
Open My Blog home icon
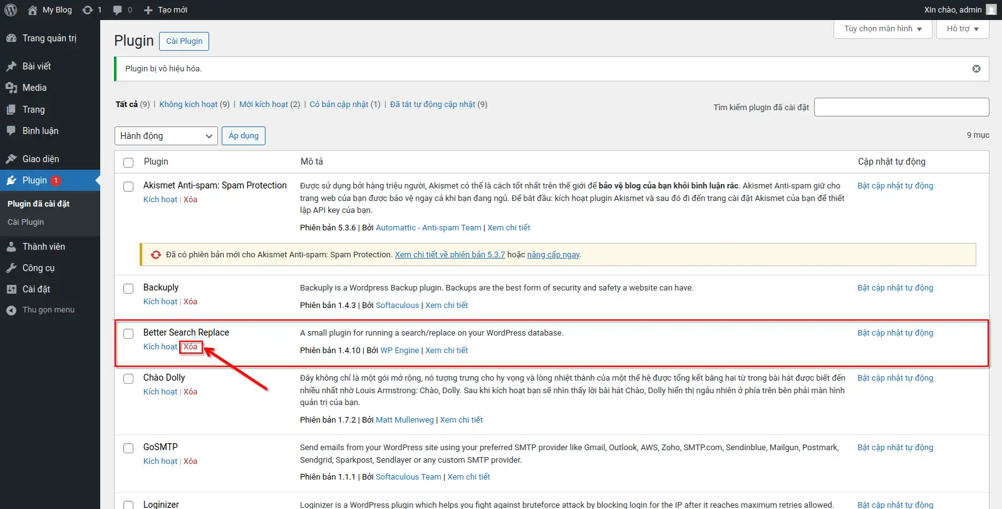click(33, 9)
